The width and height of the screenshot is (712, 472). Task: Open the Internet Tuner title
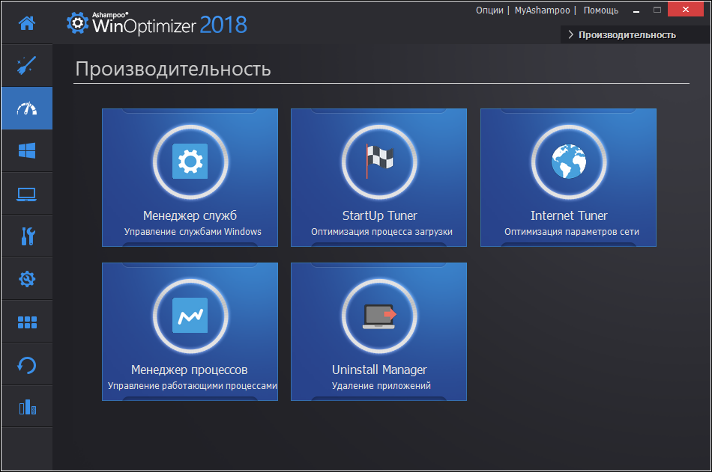pyautogui.click(x=569, y=215)
